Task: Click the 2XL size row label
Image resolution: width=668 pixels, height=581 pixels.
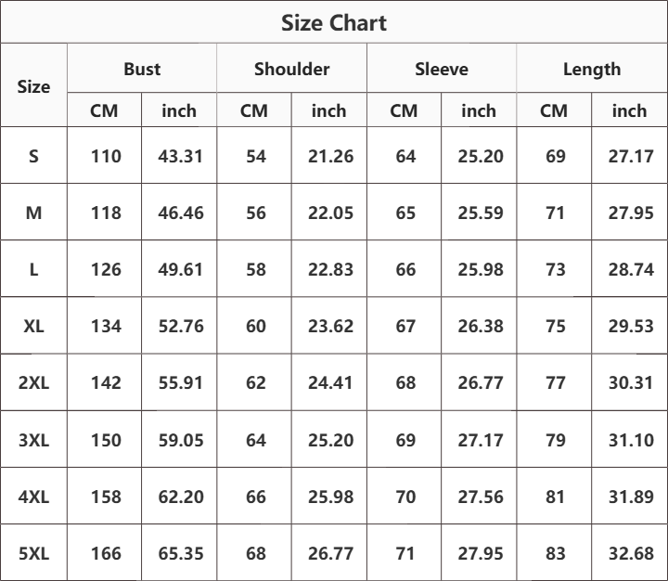Action: [33, 382]
